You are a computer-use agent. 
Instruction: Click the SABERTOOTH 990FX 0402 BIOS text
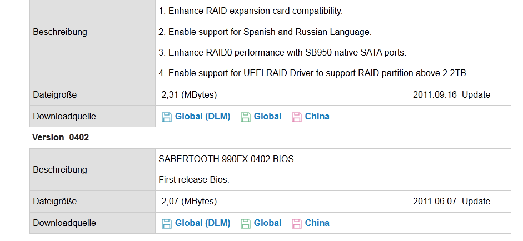click(226, 159)
